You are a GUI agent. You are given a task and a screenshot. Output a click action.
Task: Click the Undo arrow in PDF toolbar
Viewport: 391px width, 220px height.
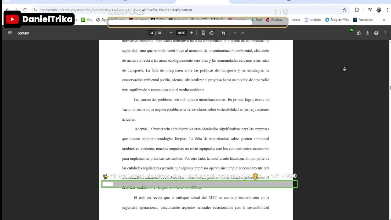click(235, 33)
